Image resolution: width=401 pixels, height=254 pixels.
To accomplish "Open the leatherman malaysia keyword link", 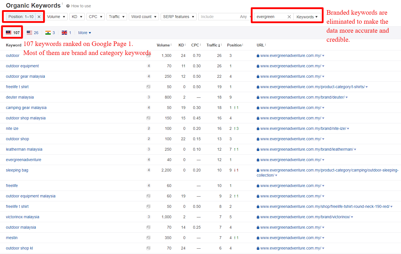I will tap(24, 149).
